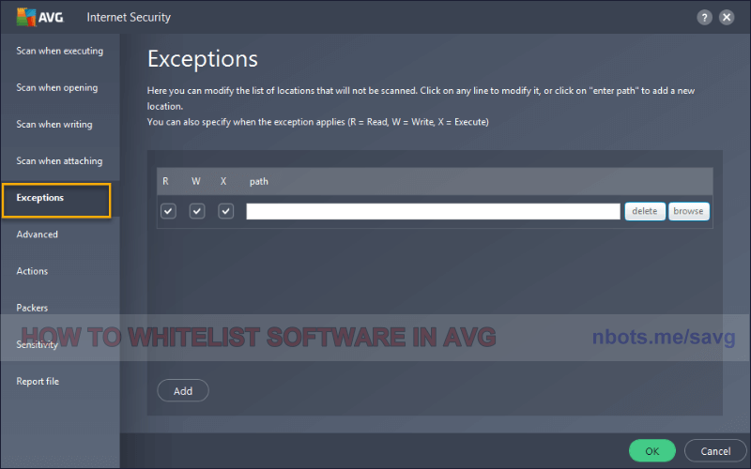751x469 pixels.
Task: Click the 'R' column header
Action: coord(165,181)
